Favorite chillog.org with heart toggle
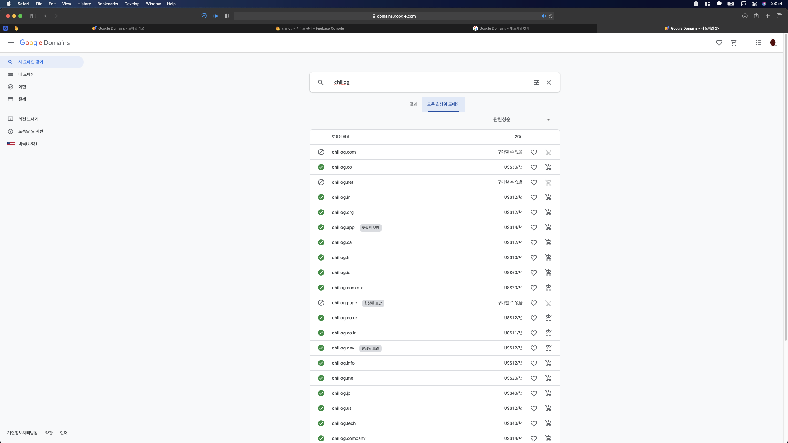This screenshot has width=788, height=443. 534,213
